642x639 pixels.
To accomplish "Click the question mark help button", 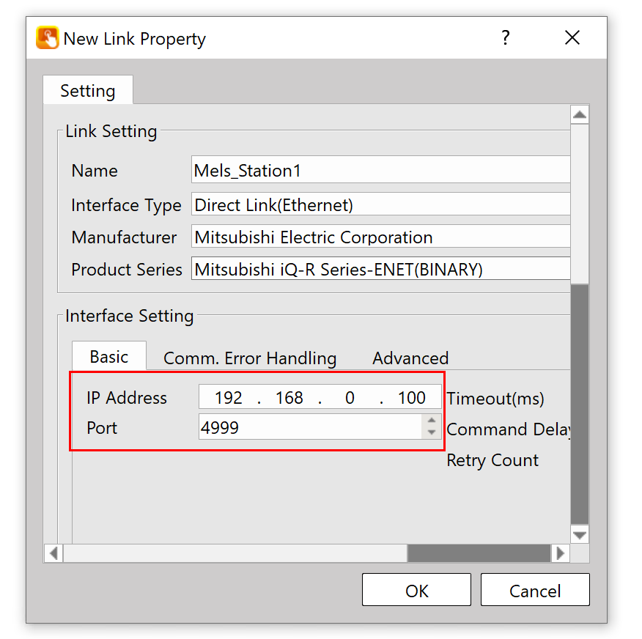I will pyautogui.click(x=505, y=38).
